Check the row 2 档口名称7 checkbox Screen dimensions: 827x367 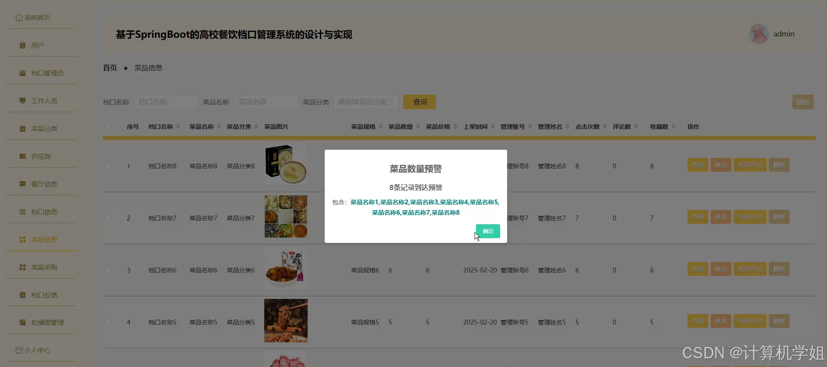(x=108, y=218)
